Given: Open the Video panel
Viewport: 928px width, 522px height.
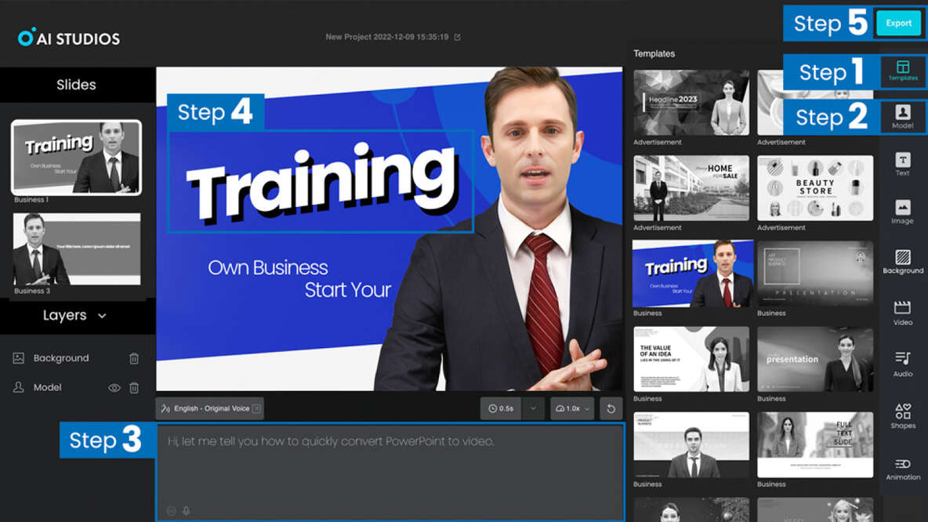Looking at the screenshot, I should [x=901, y=311].
